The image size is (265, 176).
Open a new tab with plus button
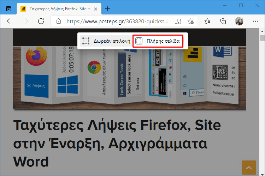[x=107, y=9]
